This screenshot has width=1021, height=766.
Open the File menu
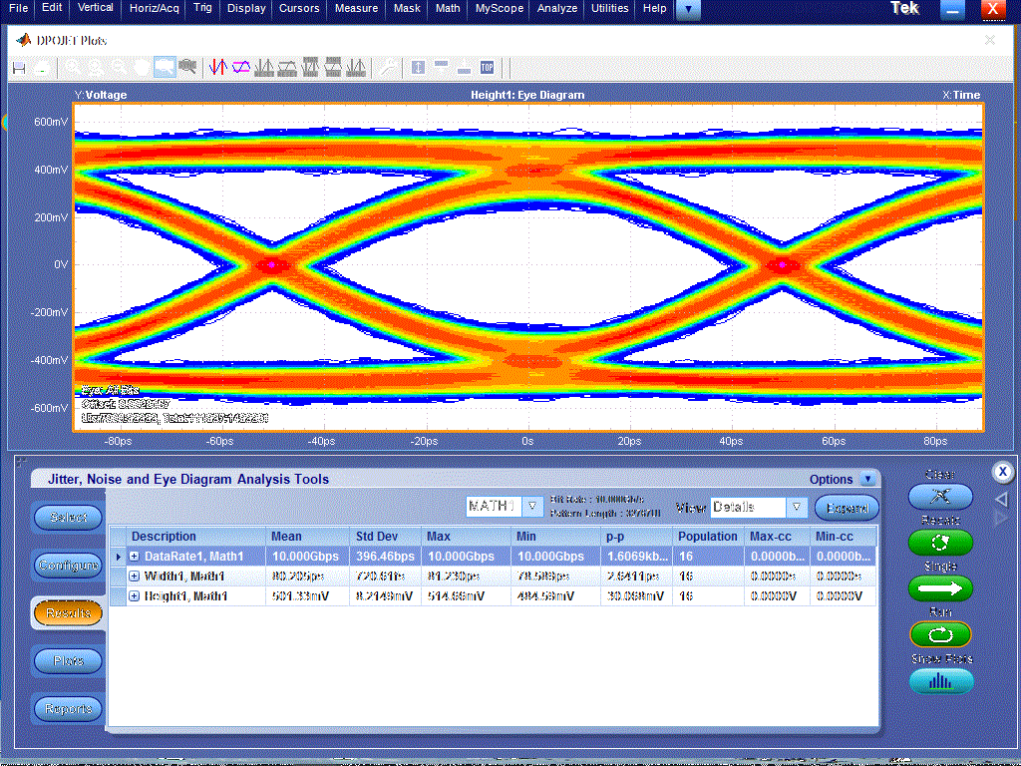pos(18,8)
